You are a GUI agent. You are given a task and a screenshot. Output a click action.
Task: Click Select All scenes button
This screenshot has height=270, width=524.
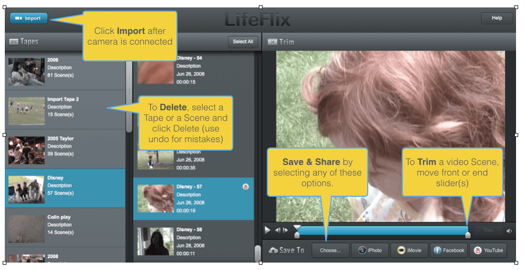point(243,42)
